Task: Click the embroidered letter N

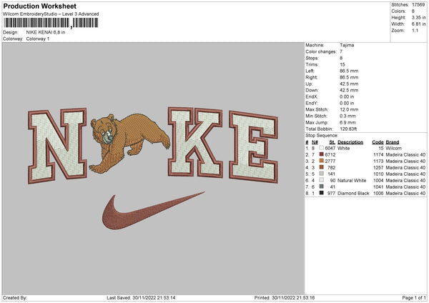Action: (x=57, y=146)
